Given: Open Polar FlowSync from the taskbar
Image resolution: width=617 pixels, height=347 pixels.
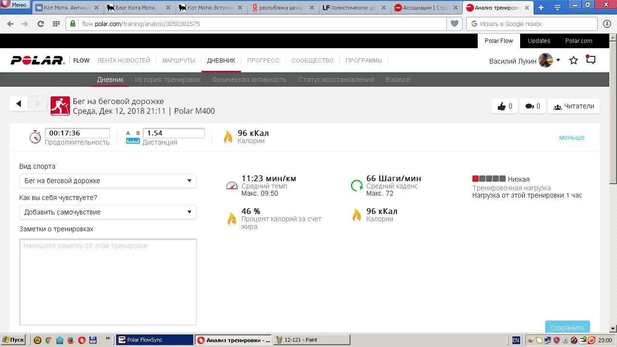Looking at the screenshot, I should [154, 340].
